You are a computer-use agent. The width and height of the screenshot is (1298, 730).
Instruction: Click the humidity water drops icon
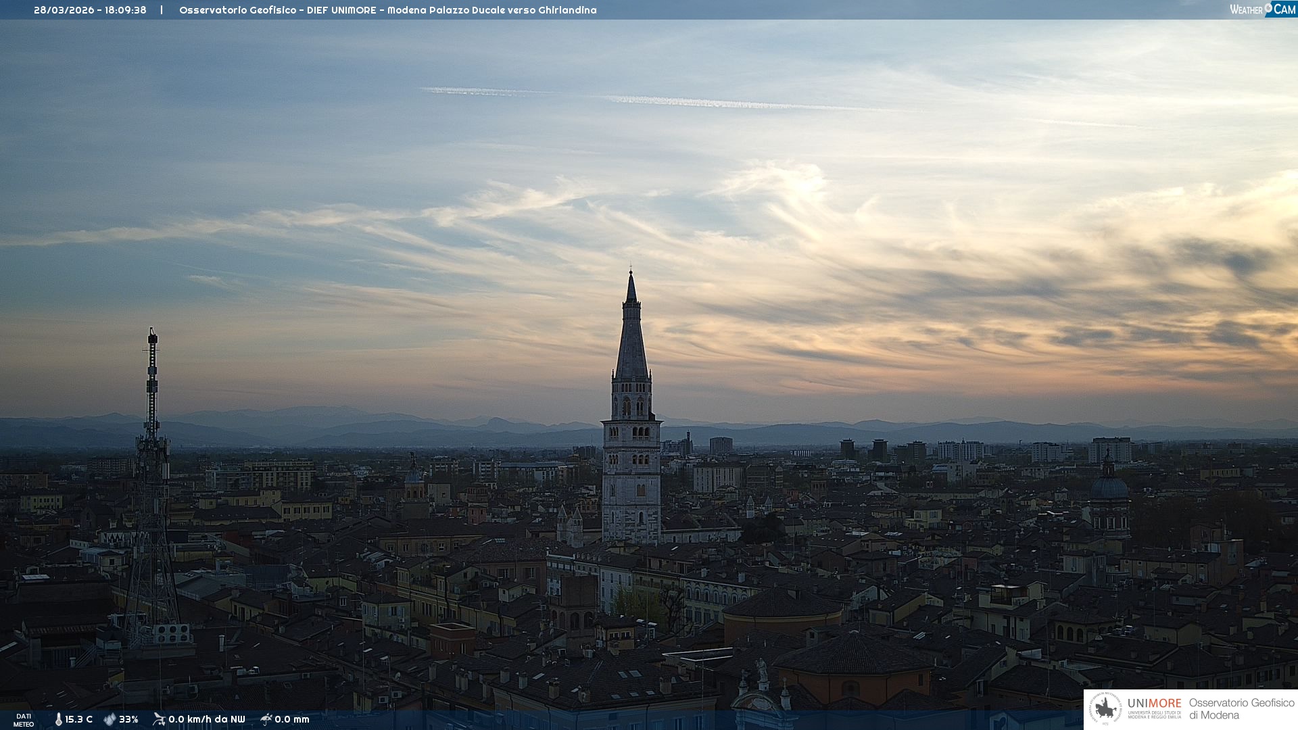(x=110, y=719)
